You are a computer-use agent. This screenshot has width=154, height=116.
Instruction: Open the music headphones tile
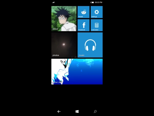point(90,45)
